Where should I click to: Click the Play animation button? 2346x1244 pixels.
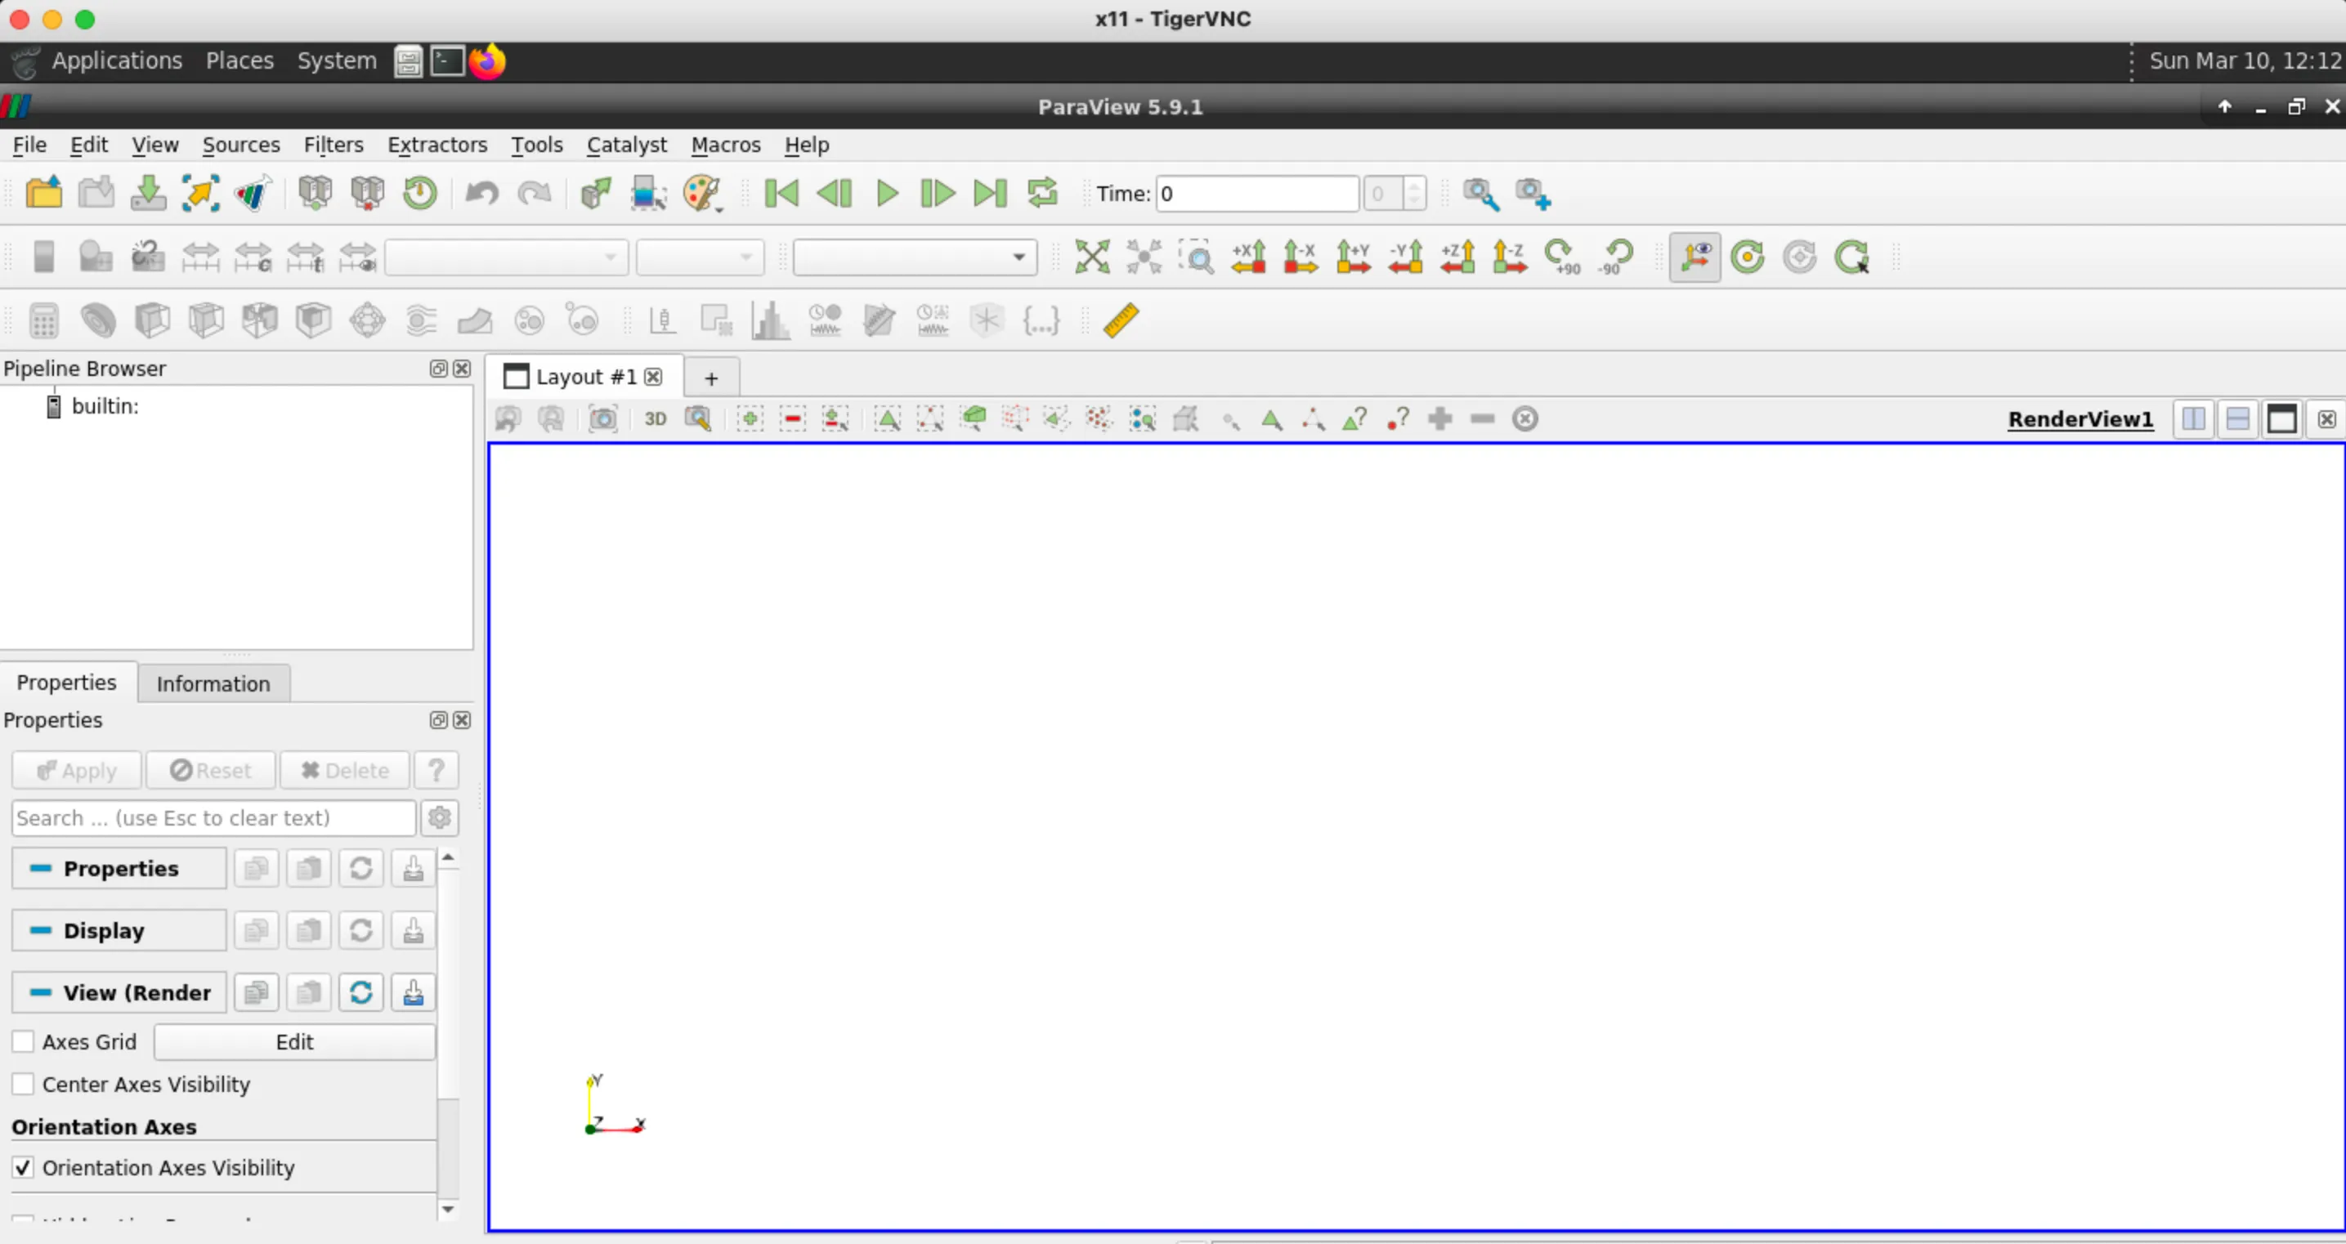[886, 193]
